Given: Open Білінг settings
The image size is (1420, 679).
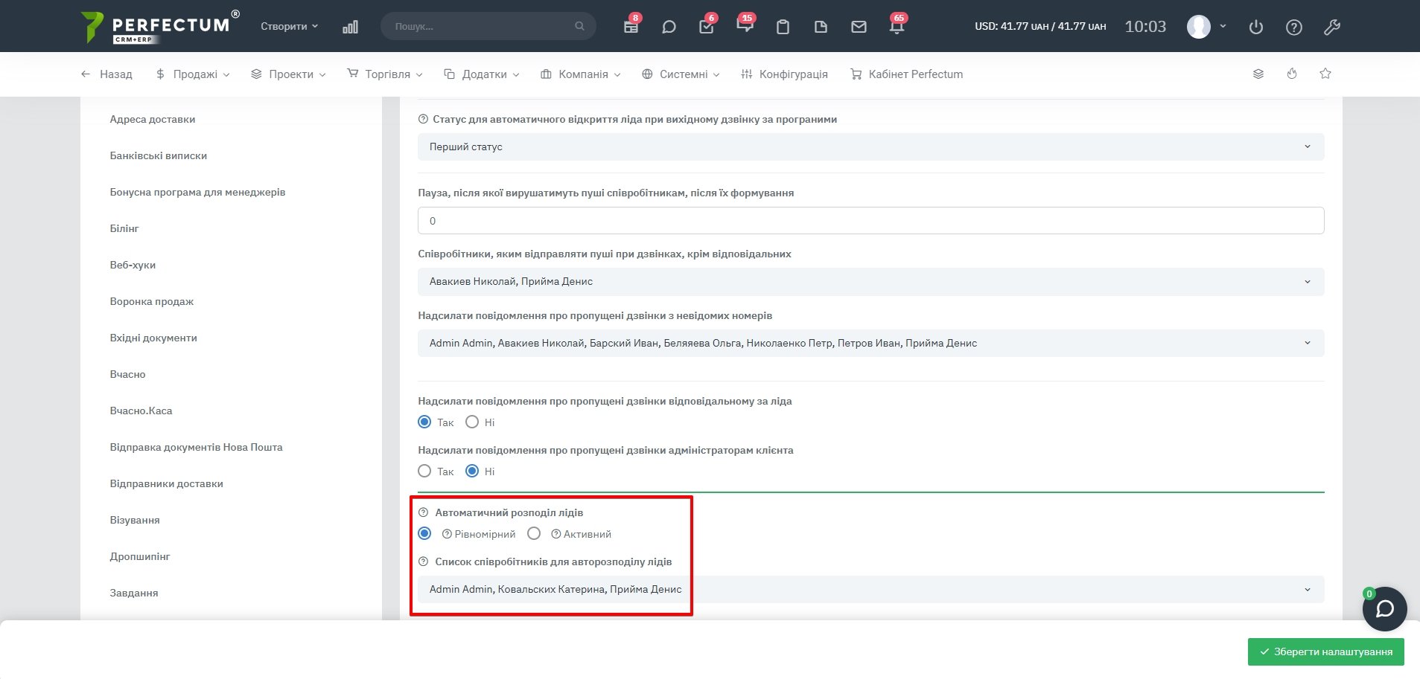Looking at the screenshot, I should [x=124, y=228].
